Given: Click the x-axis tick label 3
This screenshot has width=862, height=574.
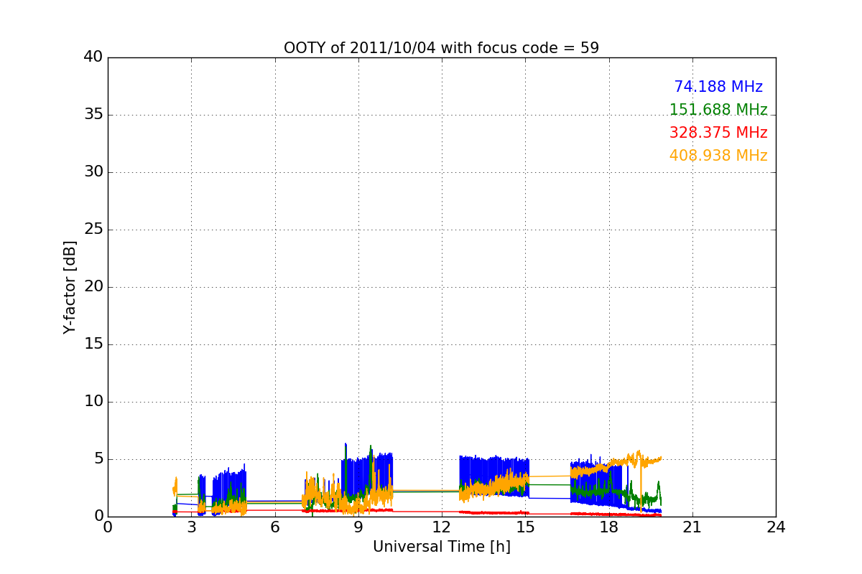Looking at the screenshot, I should (191, 527).
